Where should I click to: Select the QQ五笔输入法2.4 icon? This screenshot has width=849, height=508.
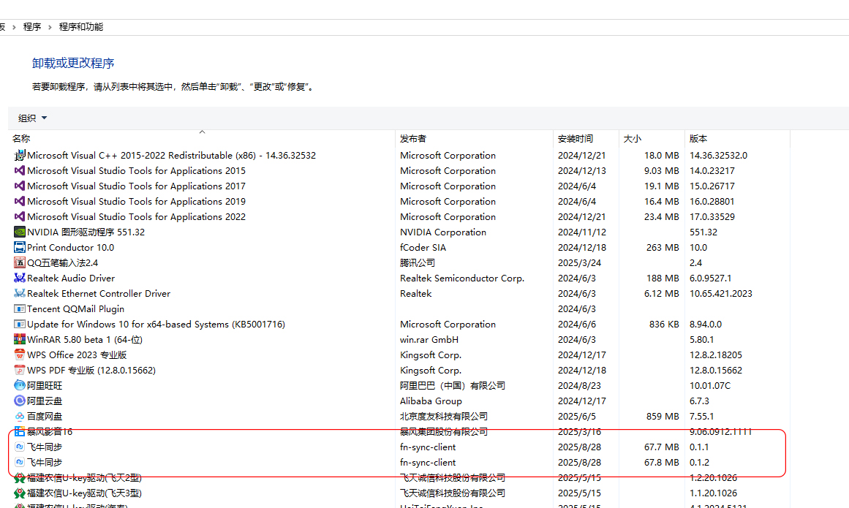(20, 263)
